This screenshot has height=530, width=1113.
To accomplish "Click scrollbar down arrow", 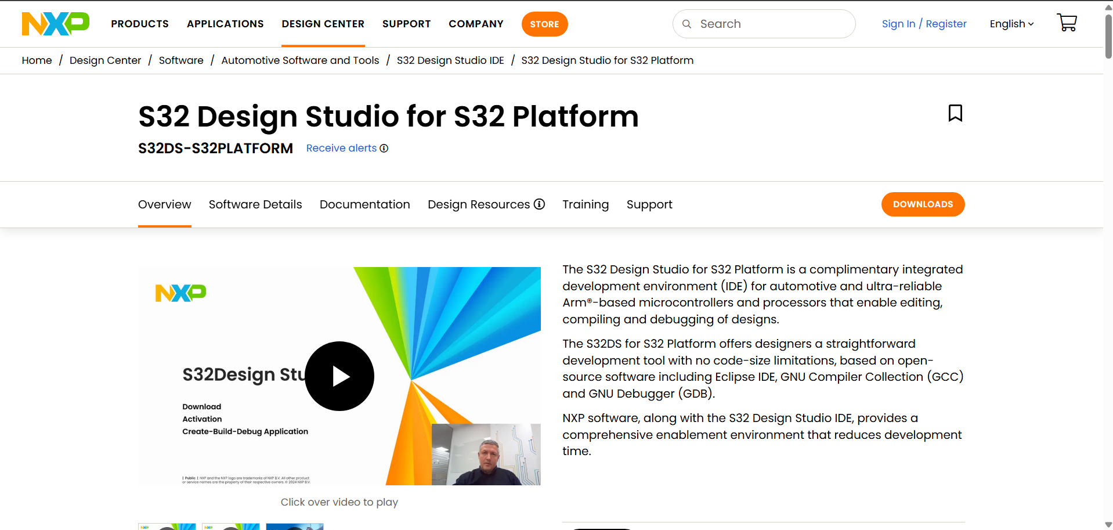I will pyautogui.click(x=1108, y=525).
